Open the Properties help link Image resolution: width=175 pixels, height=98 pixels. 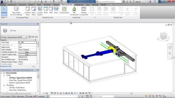(x=6, y=66)
